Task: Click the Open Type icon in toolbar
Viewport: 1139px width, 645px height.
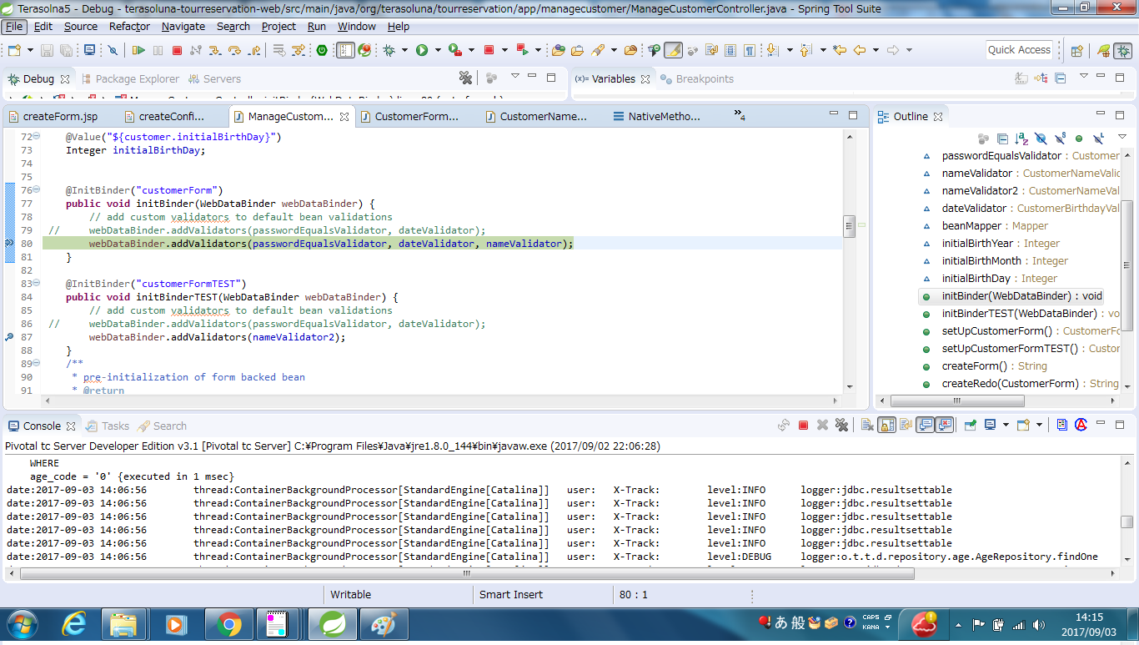Action: [x=558, y=50]
